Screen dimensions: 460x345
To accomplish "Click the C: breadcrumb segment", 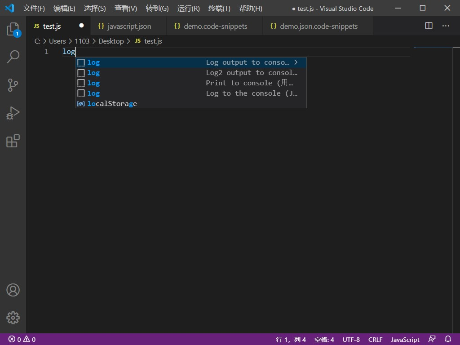I will click(37, 41).
